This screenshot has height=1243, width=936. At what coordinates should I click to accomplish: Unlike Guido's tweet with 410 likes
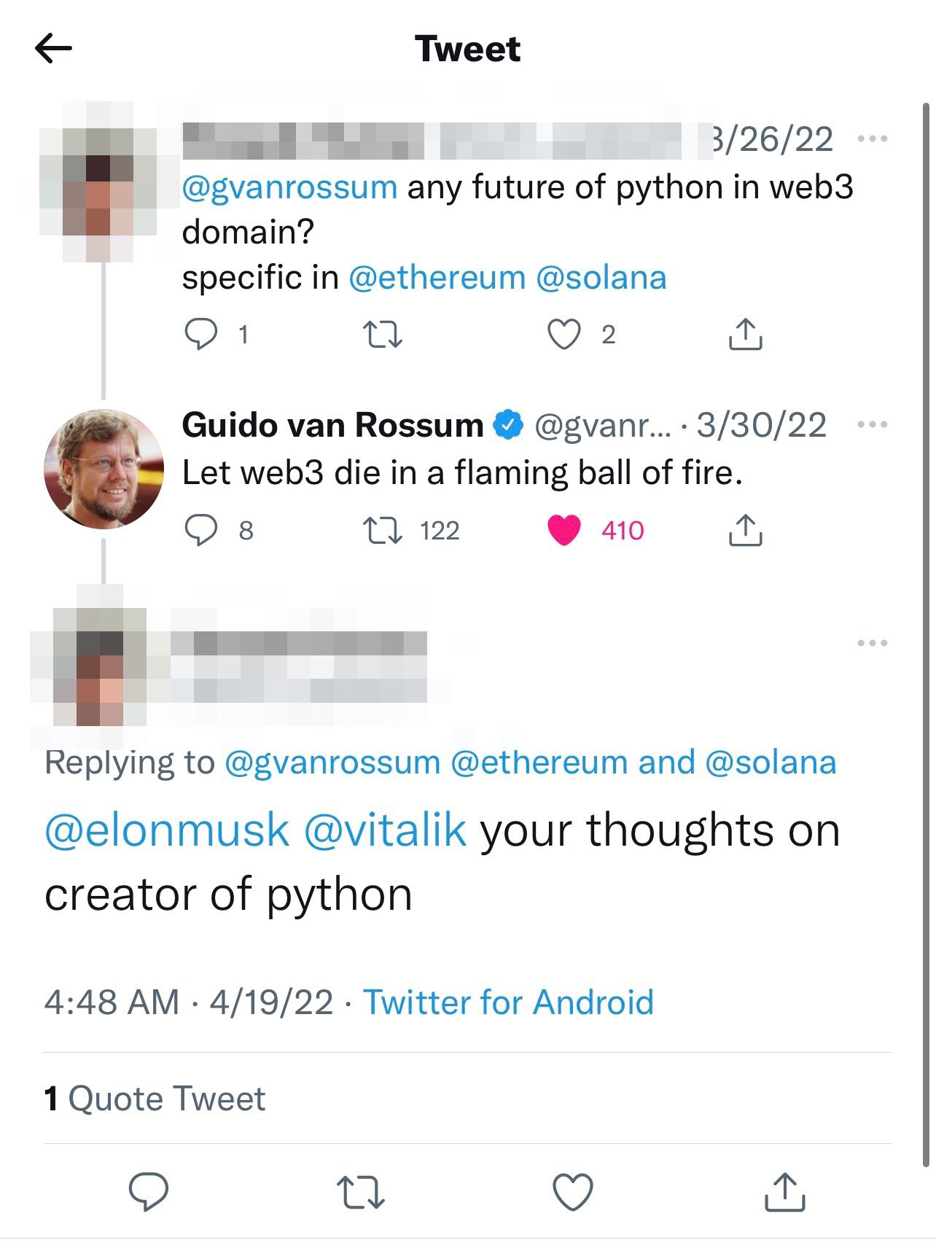point(563,531)
